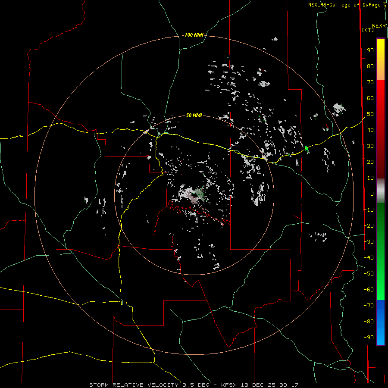Select the -30 value on velocity scale

pyautogui.click(x=369, y=242)
